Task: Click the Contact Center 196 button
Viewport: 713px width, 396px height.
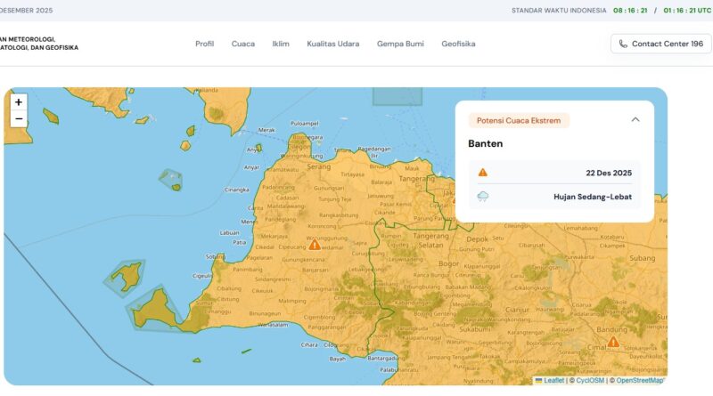Action: pos(660,44)
